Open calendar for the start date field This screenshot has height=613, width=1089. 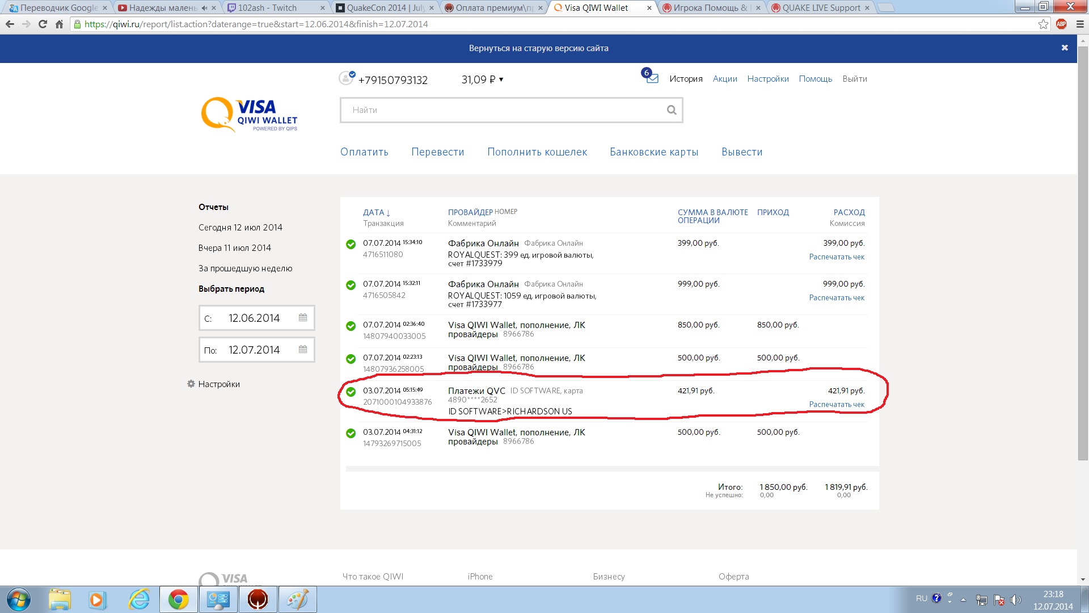click(303, 318)
